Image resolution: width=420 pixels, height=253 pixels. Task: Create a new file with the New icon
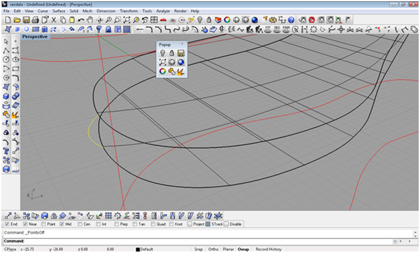point(8,20)
